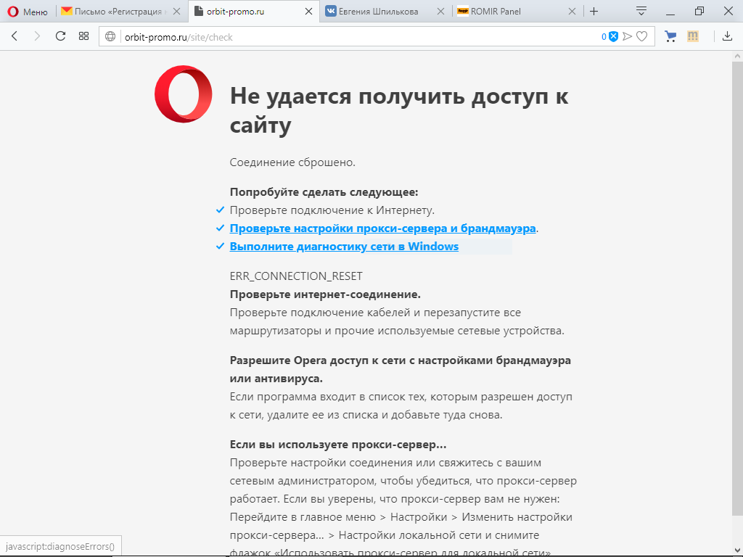
Task: Click the globe site info icon
Action: [110, 37]
